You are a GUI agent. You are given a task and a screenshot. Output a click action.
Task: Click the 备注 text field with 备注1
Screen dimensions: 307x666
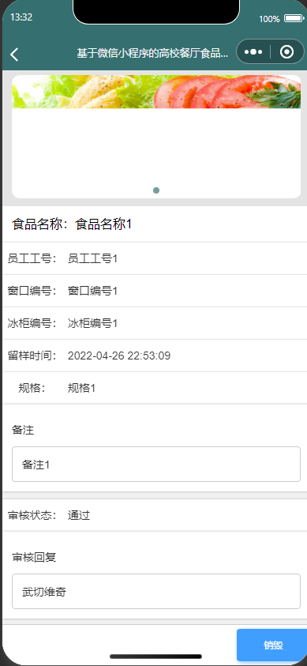coord(156,465)
